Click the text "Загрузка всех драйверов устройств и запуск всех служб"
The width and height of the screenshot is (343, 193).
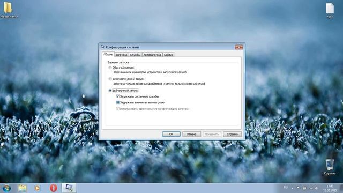pos(150,72)
